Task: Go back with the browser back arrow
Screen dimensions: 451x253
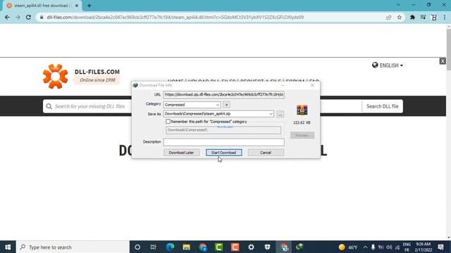Action: click(x=7, y=17)
